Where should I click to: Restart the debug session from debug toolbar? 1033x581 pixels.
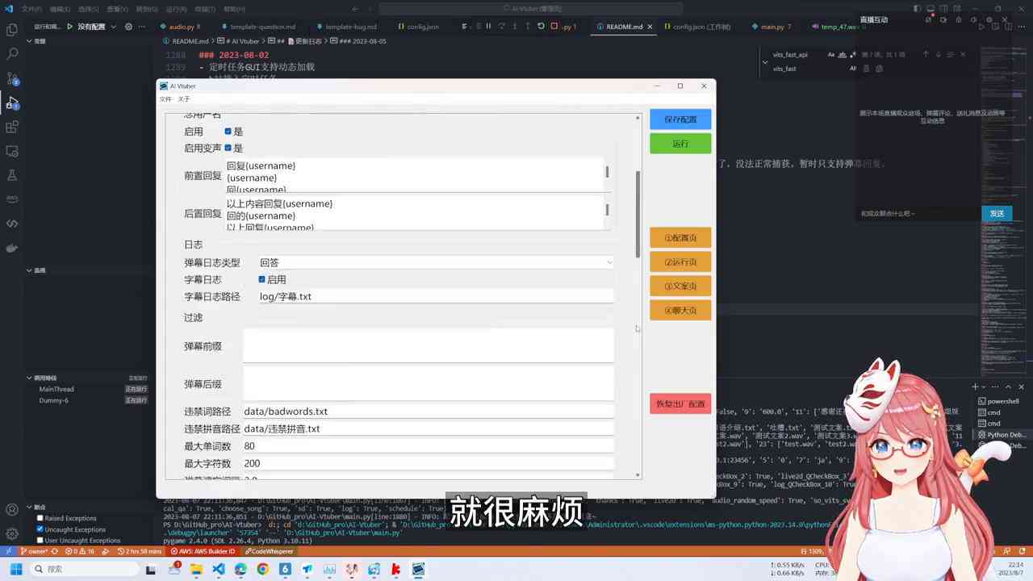[541, 26]
